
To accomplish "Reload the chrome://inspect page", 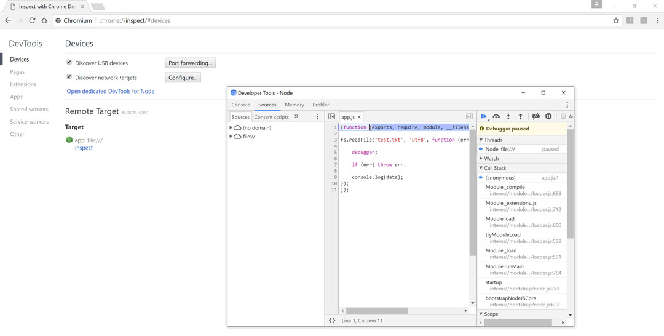I will [32, 20].
